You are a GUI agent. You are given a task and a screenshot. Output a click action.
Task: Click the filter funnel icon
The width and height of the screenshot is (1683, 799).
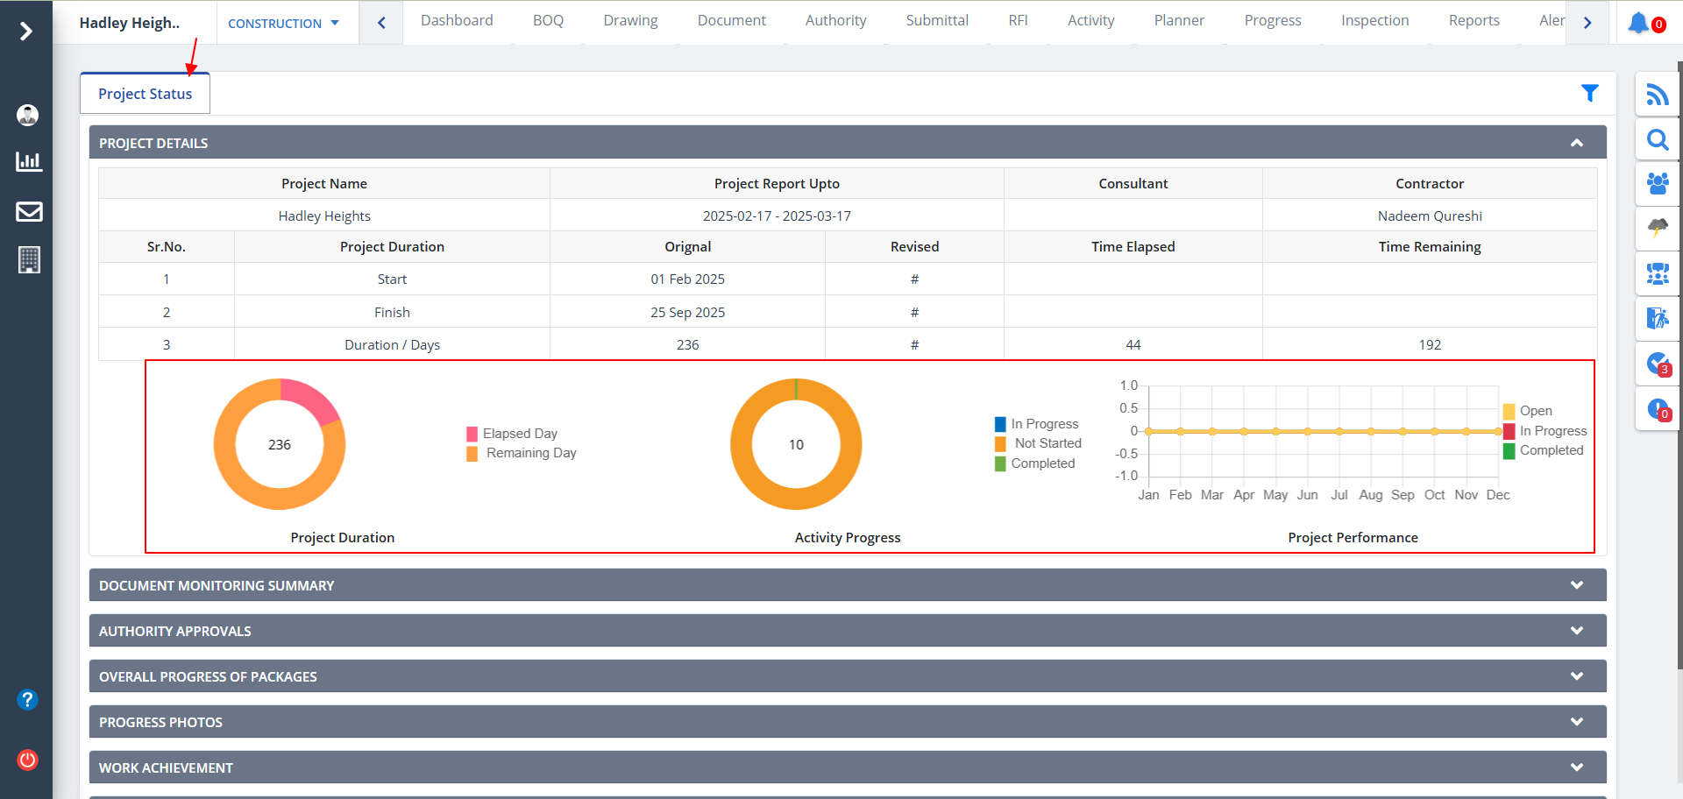coord(1589,93)
